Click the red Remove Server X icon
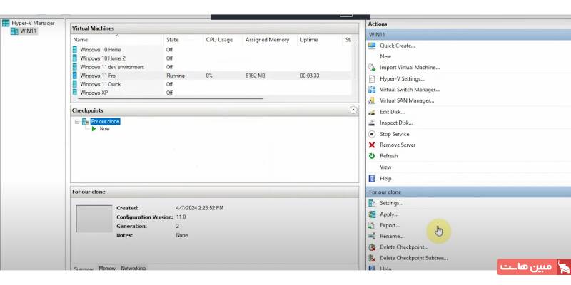Screen dimensions: 571x285 point(372,145)
